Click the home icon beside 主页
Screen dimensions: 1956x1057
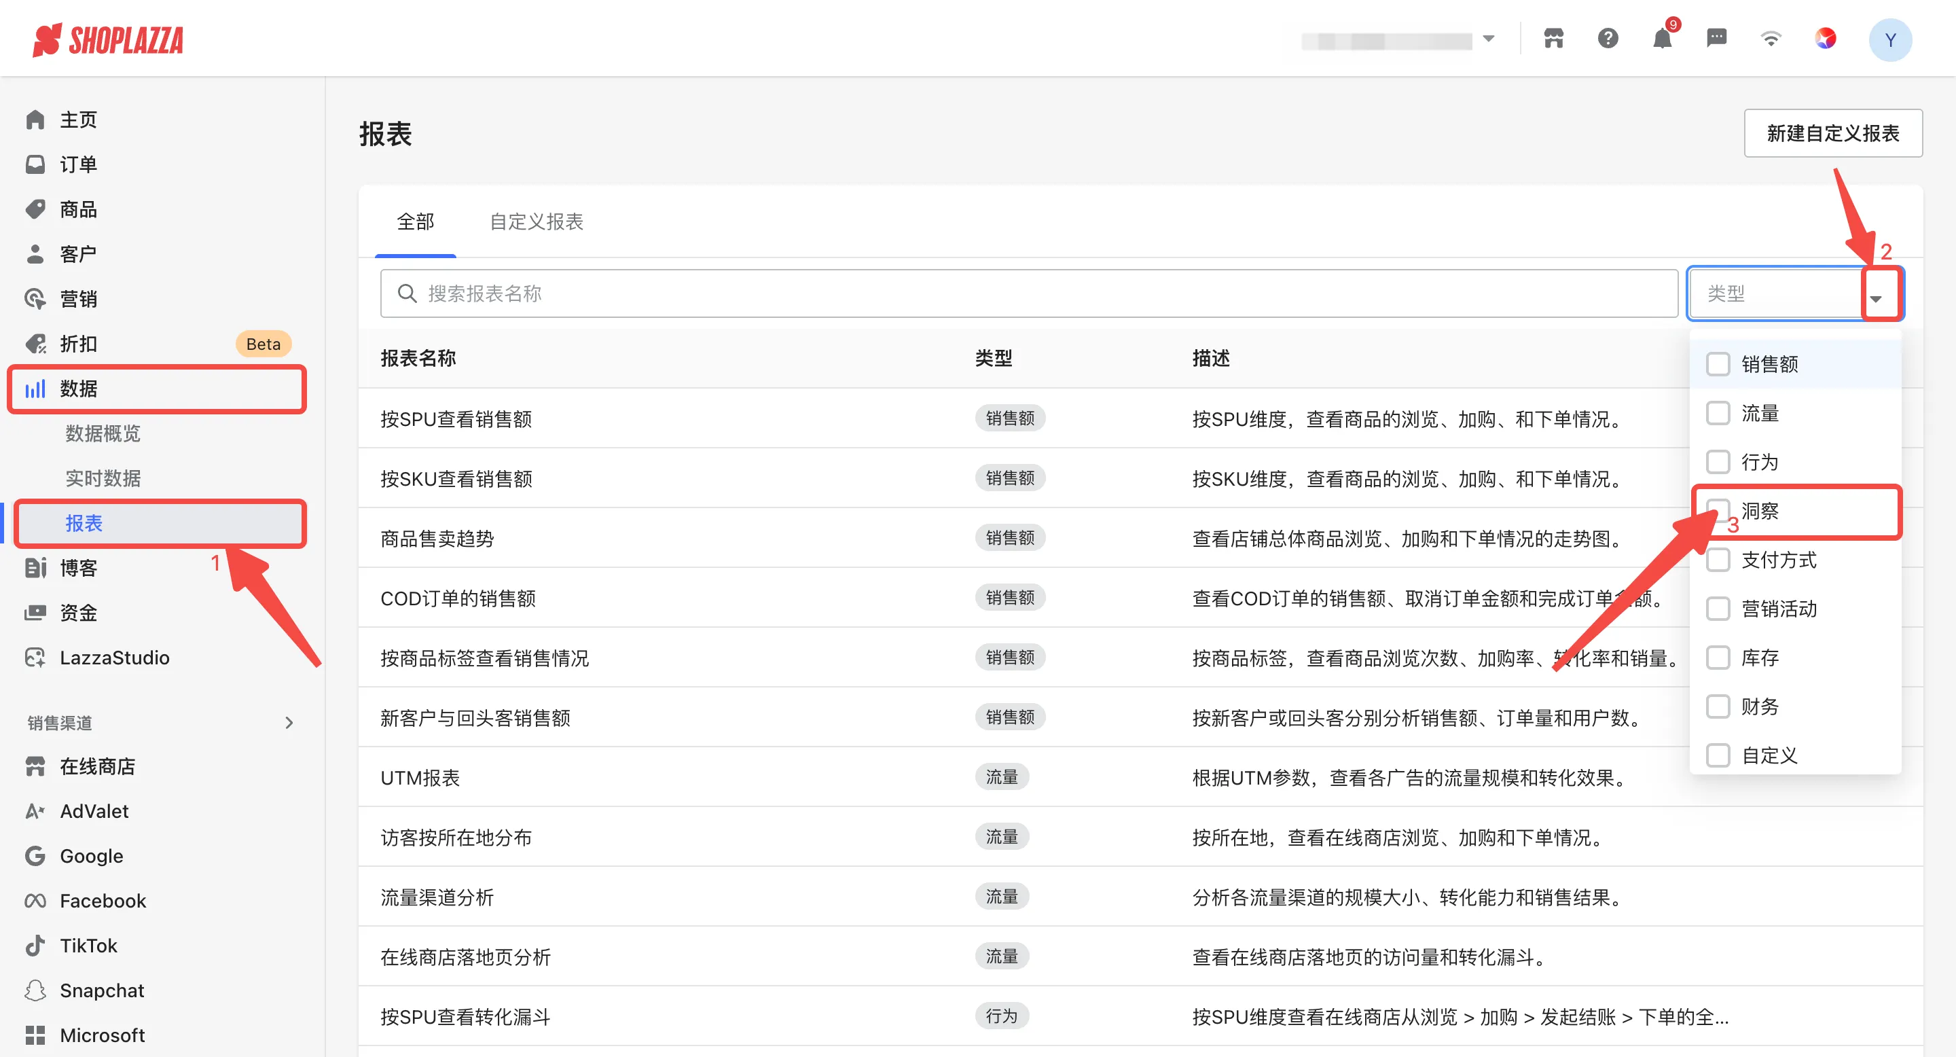(x=35, y=120)
